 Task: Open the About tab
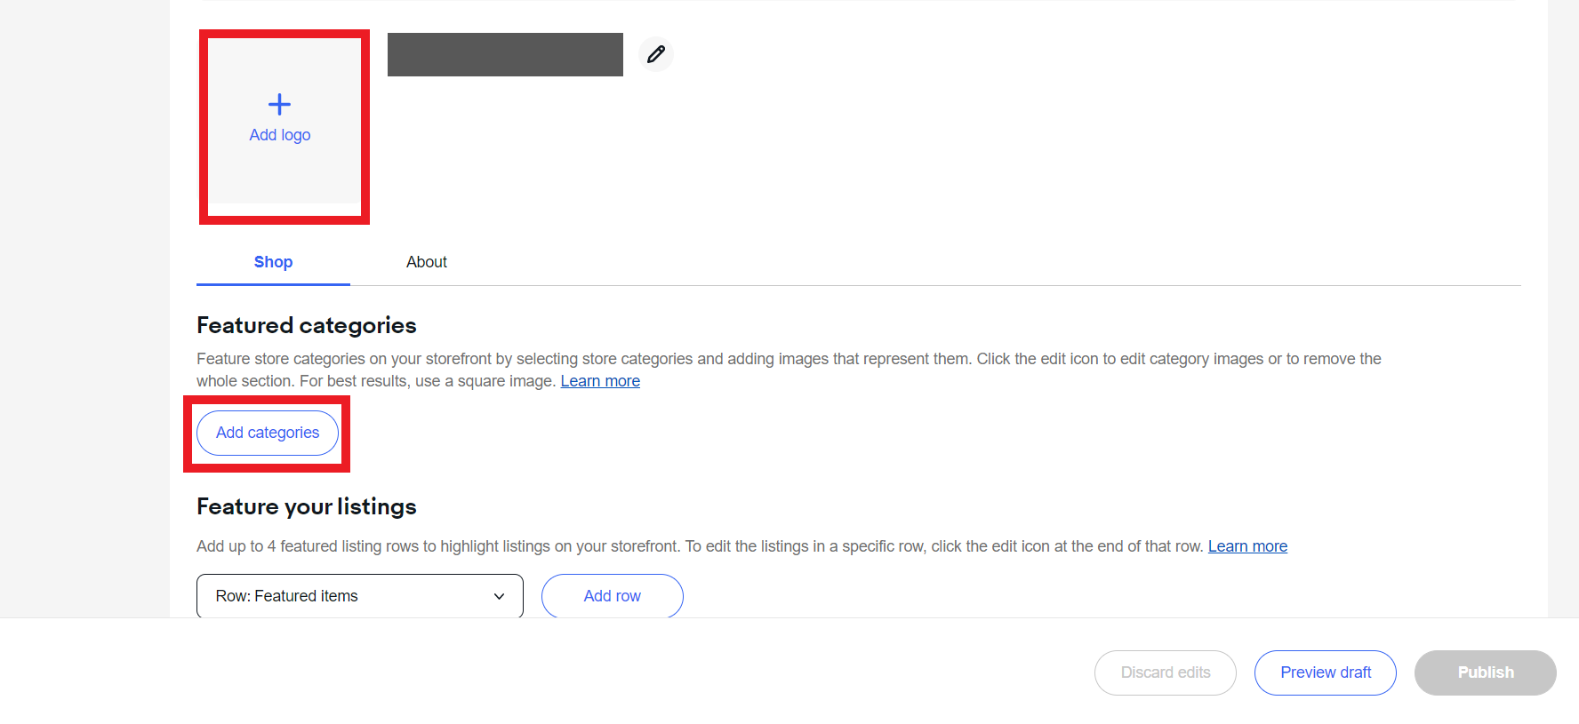point(427,262)
